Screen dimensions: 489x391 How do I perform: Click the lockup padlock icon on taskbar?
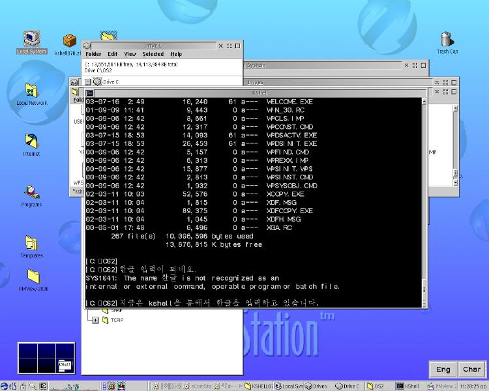coord(23,386)
